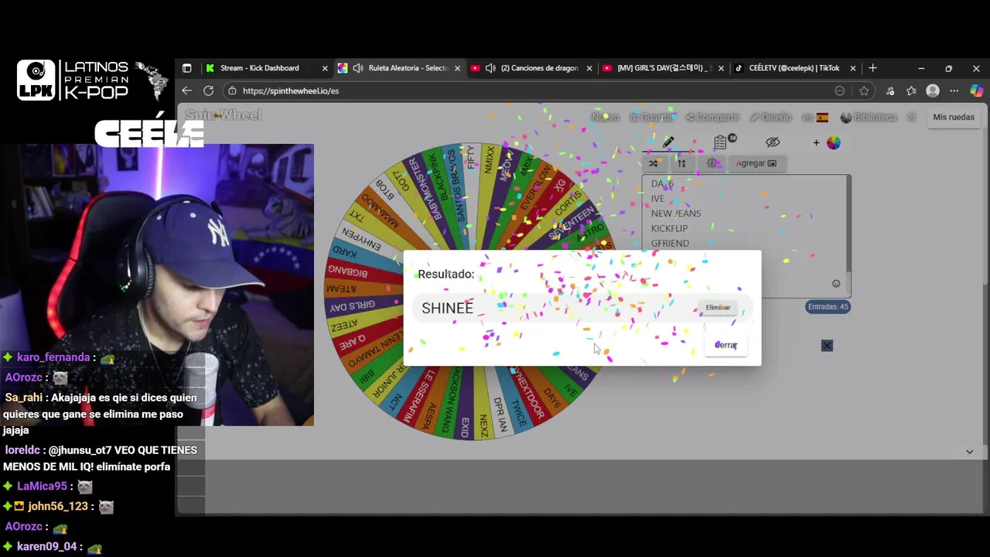
Task: View site information lock icon
Action: point(232,91)
